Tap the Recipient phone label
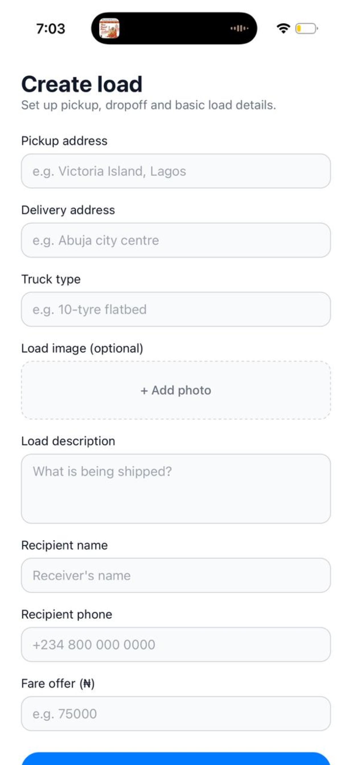Screen dimensions: 352x765 pyautogui.click(x=67, y=614)
